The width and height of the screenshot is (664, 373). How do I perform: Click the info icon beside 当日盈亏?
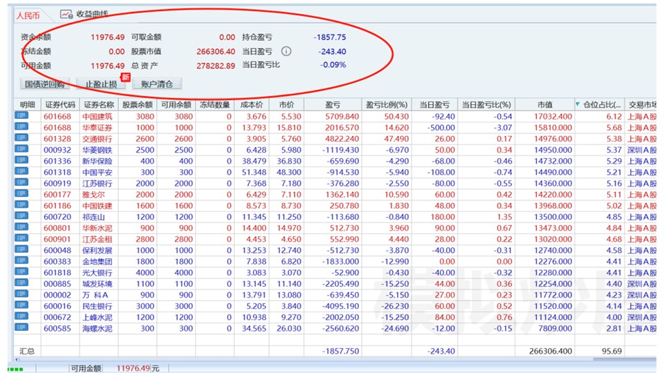(x=286, y=51)
